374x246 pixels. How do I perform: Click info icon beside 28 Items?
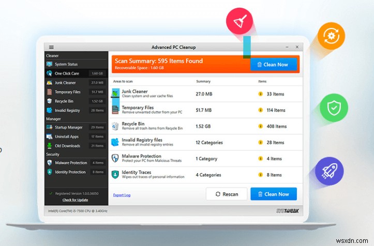click(261, 143)
